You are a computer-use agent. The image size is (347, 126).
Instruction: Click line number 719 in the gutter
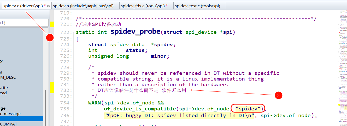click(x=66, y=13)
